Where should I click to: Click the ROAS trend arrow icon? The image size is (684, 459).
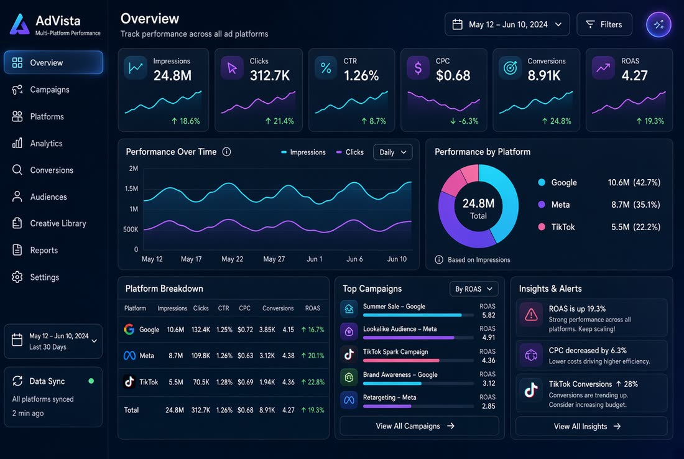603,68
